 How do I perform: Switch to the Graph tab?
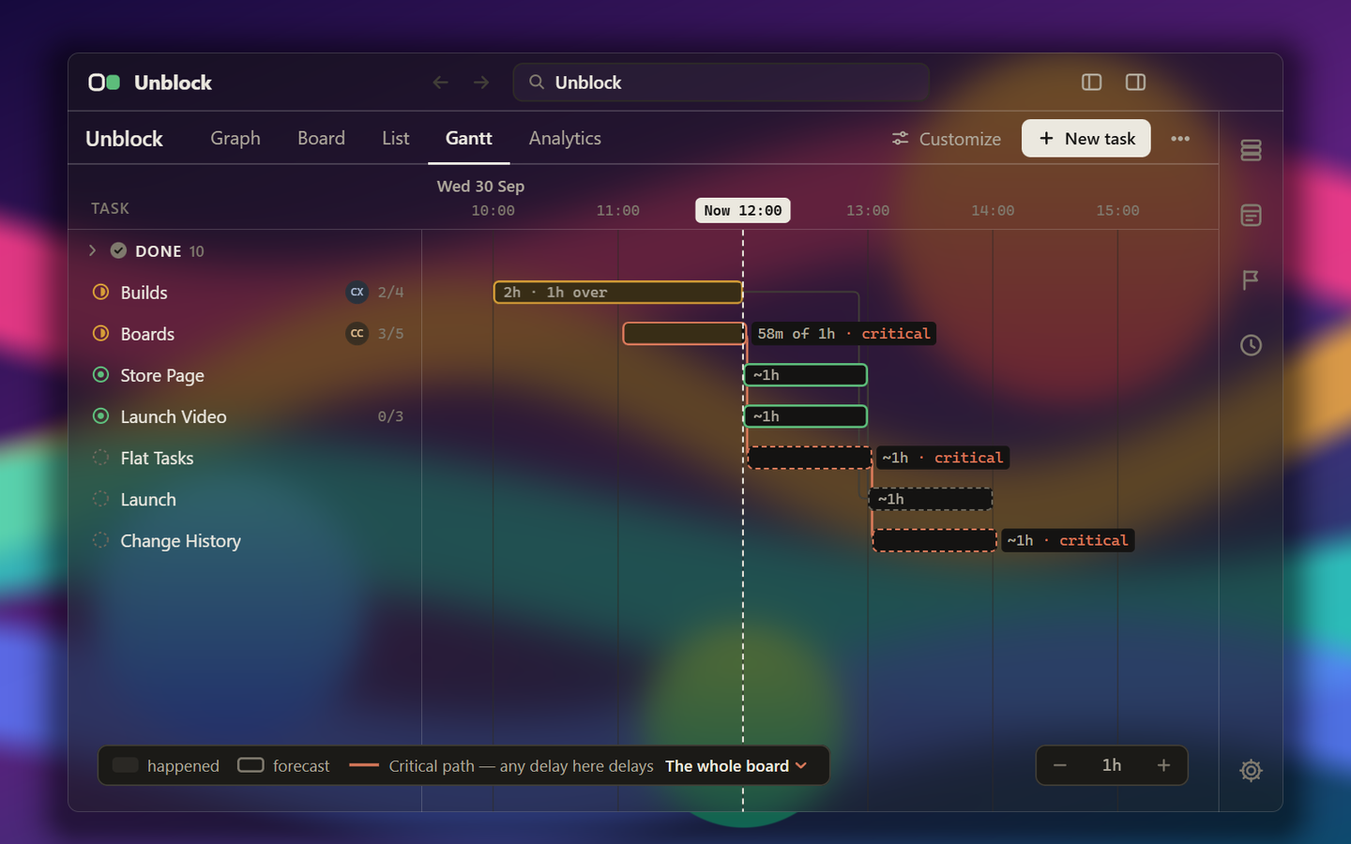[x=235, y=138]
